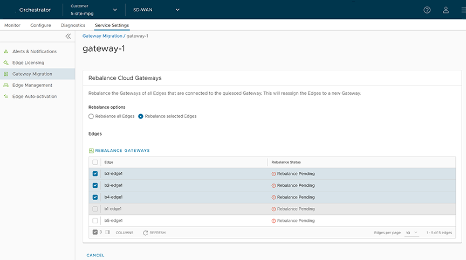Click the Rebalance Gateways icon button
The image size is (466, 260).
coord(91,151)
